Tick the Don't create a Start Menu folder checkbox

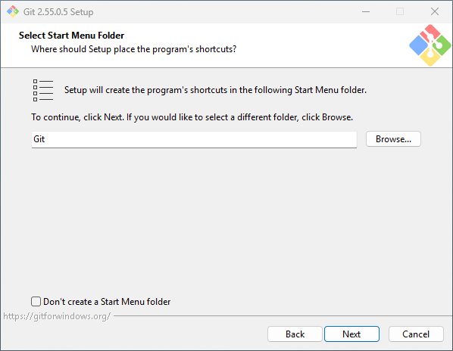point(36,301)
